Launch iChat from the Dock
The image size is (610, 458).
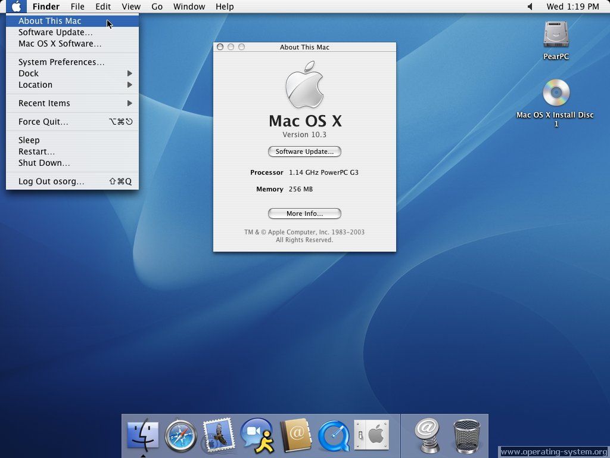point(257,435)
